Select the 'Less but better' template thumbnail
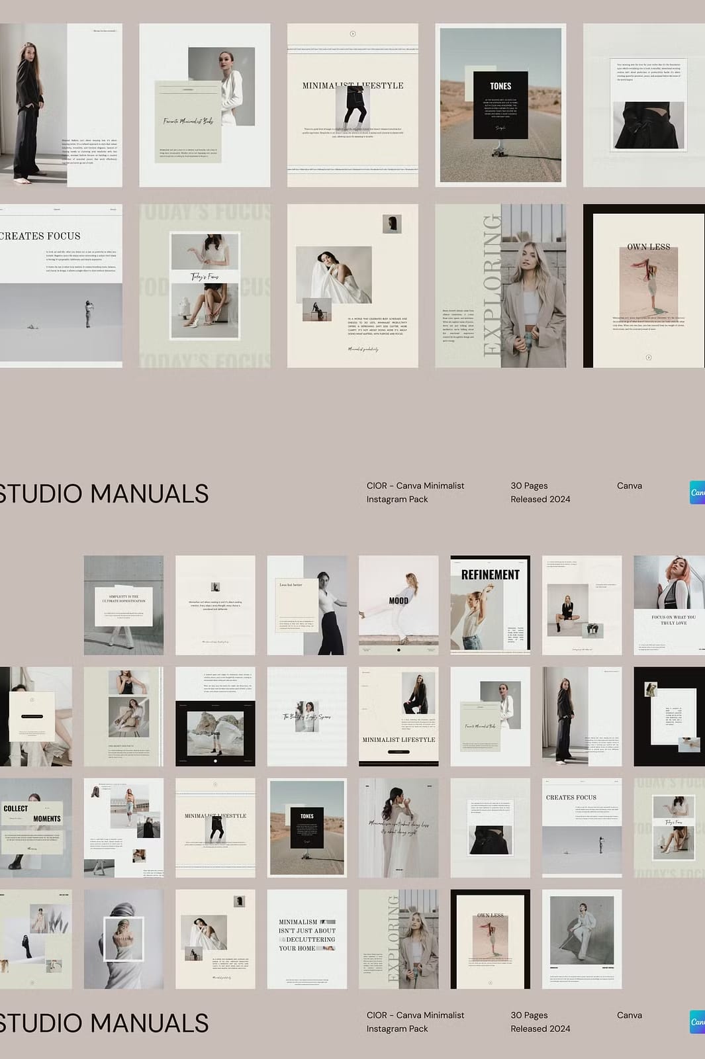This screenshot has width=705, height=1059. click(307, 605)
